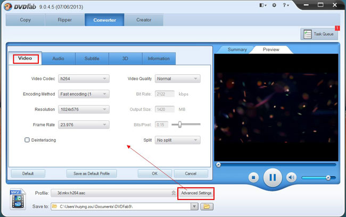The width and height of the screenshot is (346, 217).
Task: Adjust the preview volume slider knob
Action: pyautogui.click(x=328, y=178)
